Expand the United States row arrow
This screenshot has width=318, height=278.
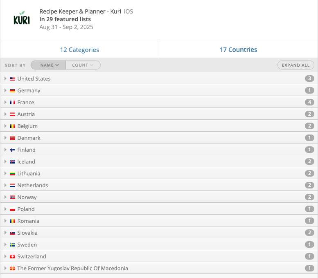click(5, 78)
